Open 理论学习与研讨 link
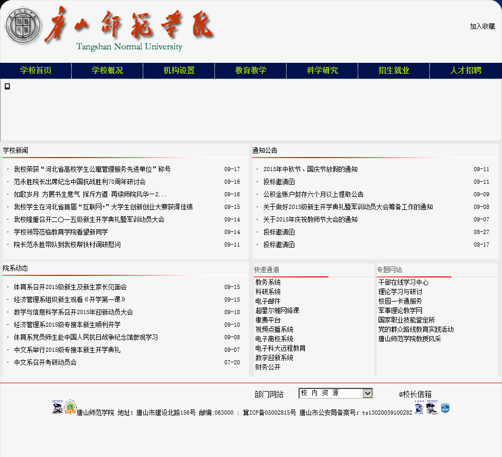Viewport: 502px width, 457px height. (400, 292)
